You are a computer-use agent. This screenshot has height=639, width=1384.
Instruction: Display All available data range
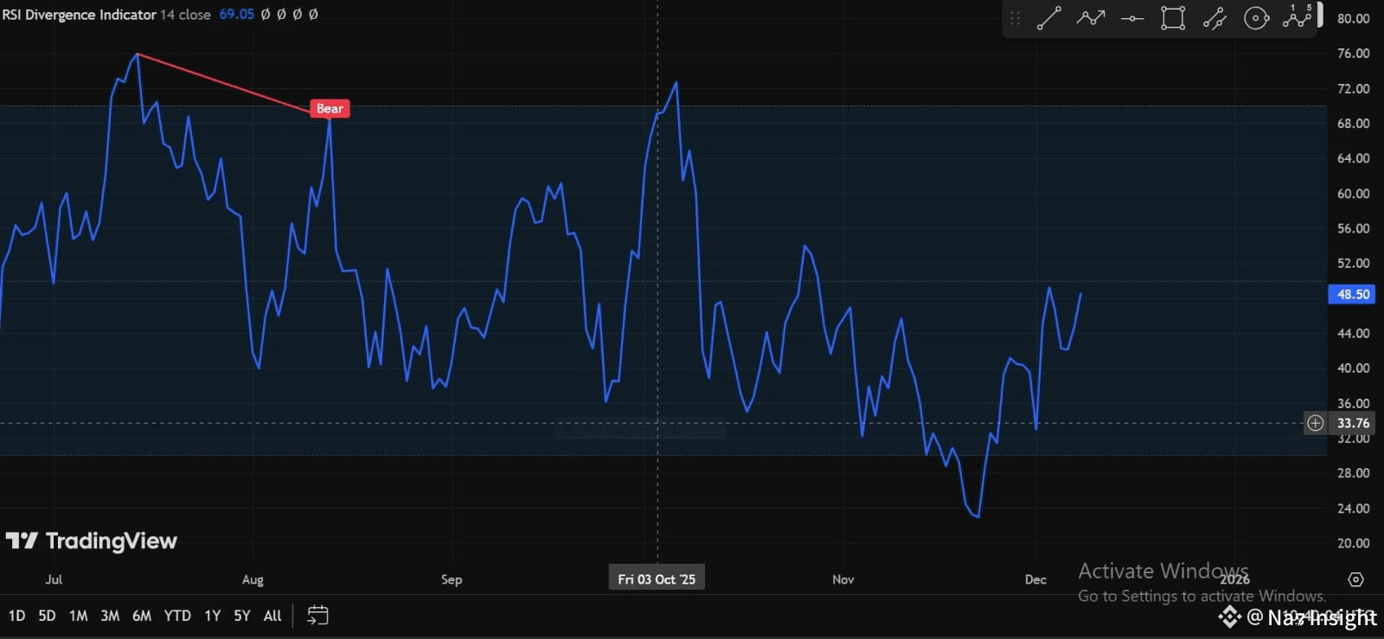pos(272,616)
